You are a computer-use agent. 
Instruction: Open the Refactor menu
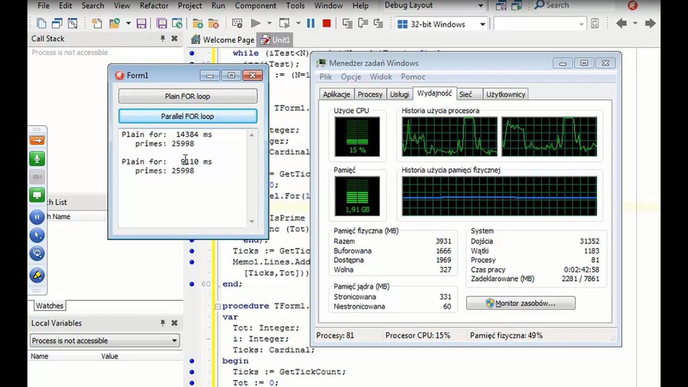pyautogui.click(x=154, y=5)
